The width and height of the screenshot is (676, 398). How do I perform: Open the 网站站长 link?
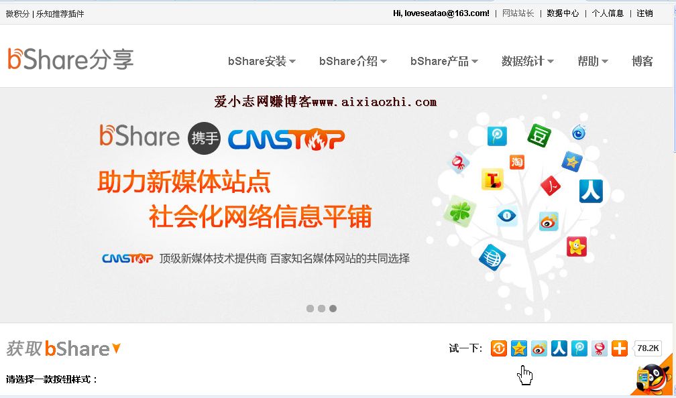[518, 13]
